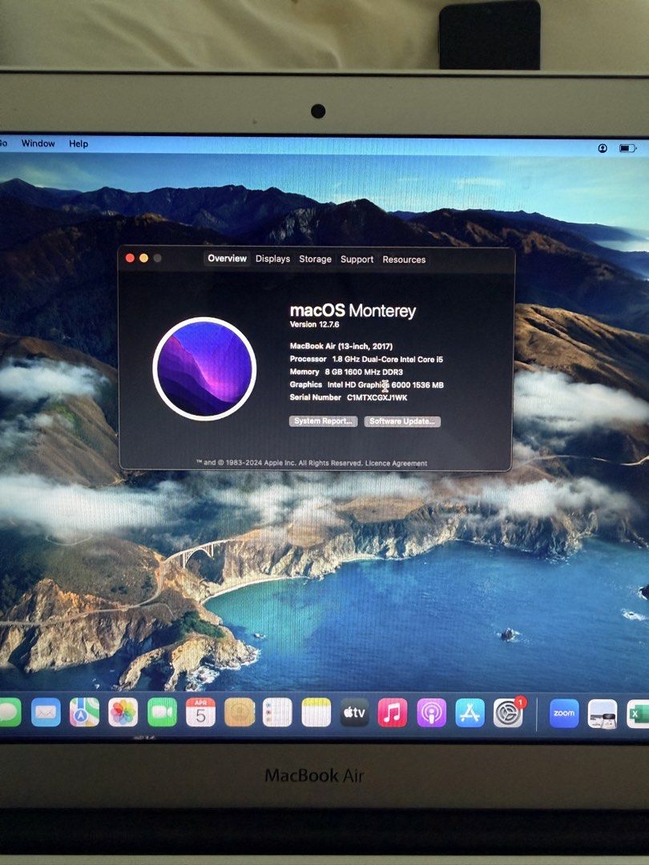
Task: Open the Photos app in dock
Action: pos(123,713)
